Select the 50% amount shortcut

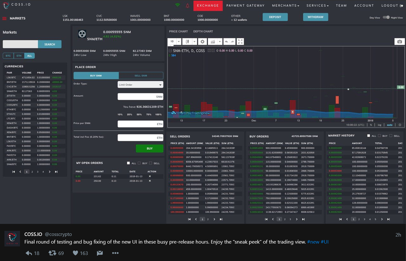139,114
